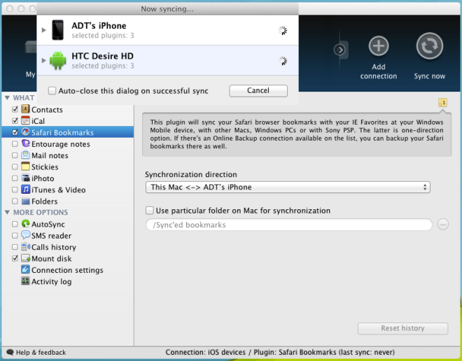
Task: Click the Activity log icon
Action: click(x=25, y=281)
